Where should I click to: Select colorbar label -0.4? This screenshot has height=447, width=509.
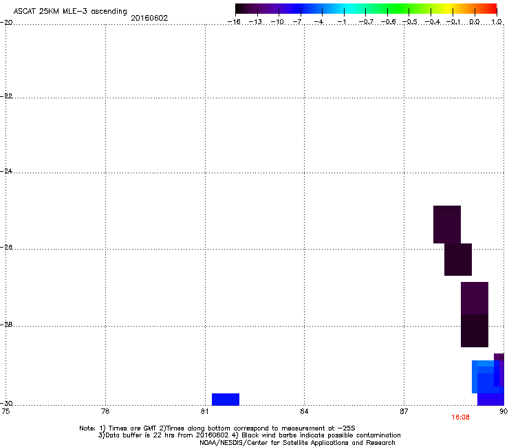pos(433,22)
